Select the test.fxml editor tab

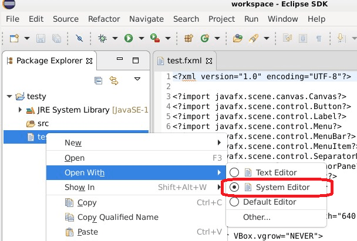(184, 61)
